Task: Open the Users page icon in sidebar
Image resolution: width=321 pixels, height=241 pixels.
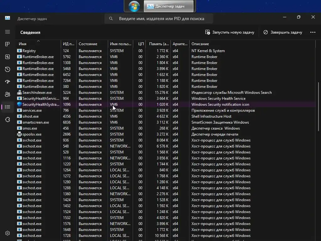Action: pos(8,94)
